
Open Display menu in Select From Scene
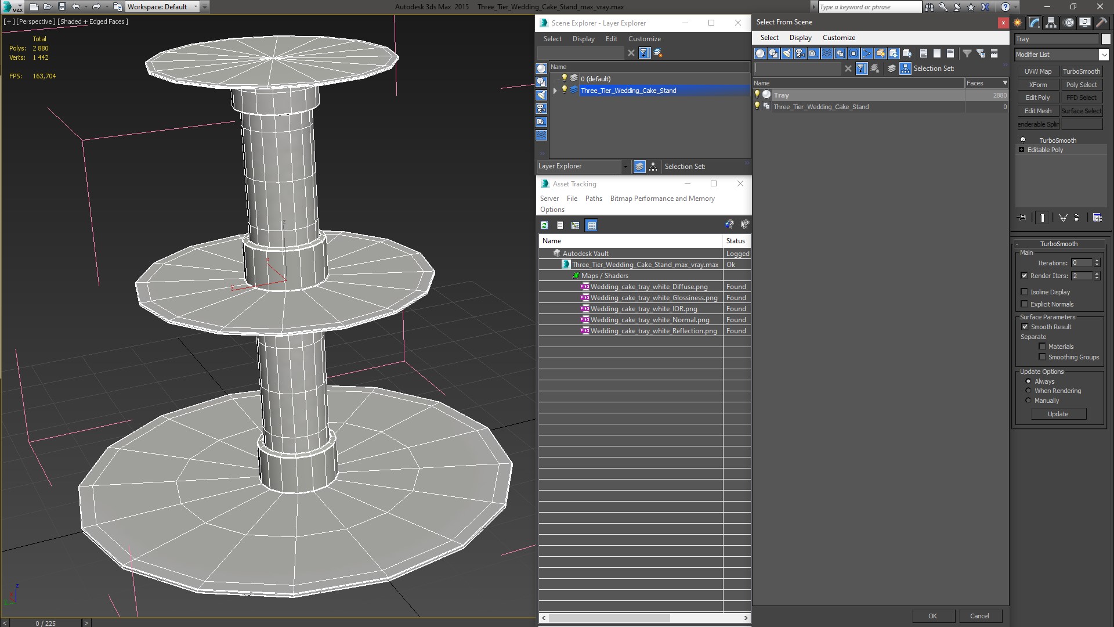(801, 38)
